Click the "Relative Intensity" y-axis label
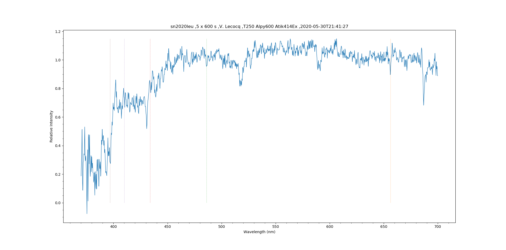This screenshot has width=506, height=250. [51, 126]
